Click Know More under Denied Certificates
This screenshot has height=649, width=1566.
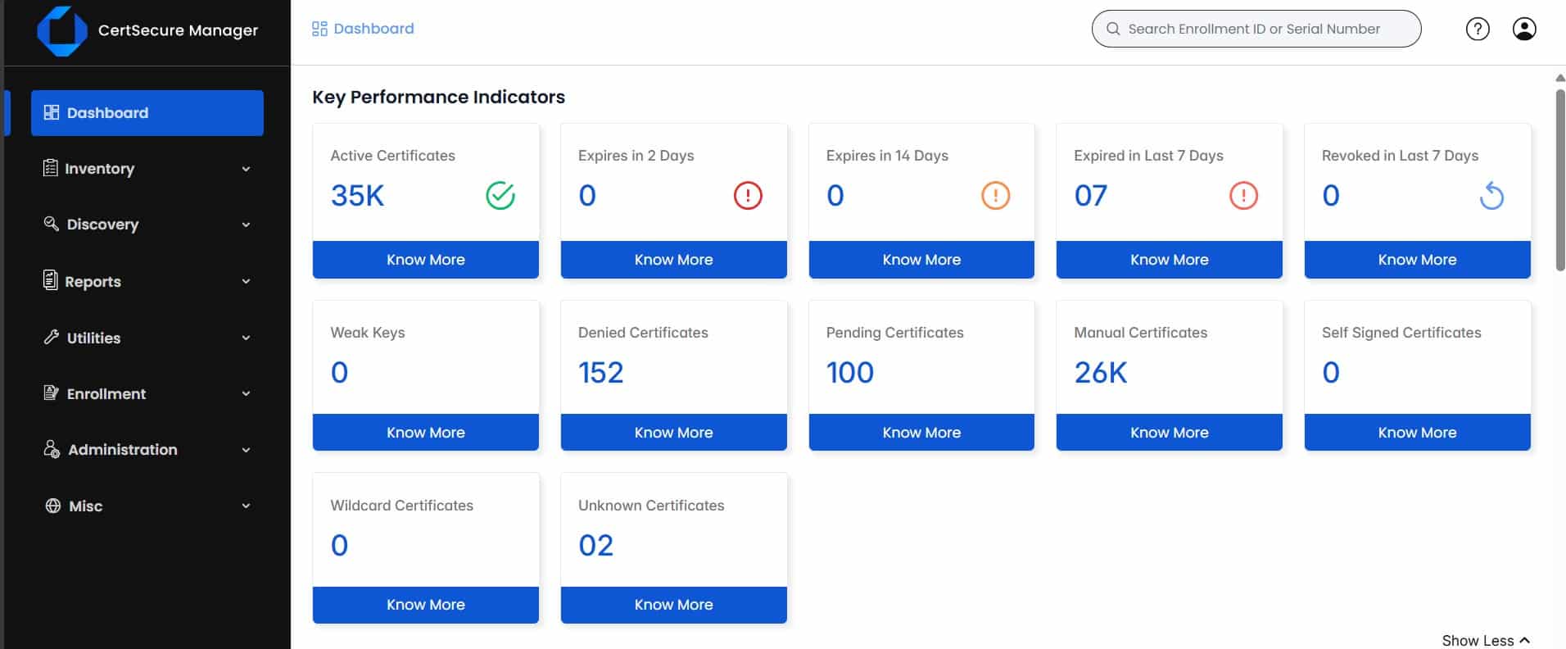(673, 433)
